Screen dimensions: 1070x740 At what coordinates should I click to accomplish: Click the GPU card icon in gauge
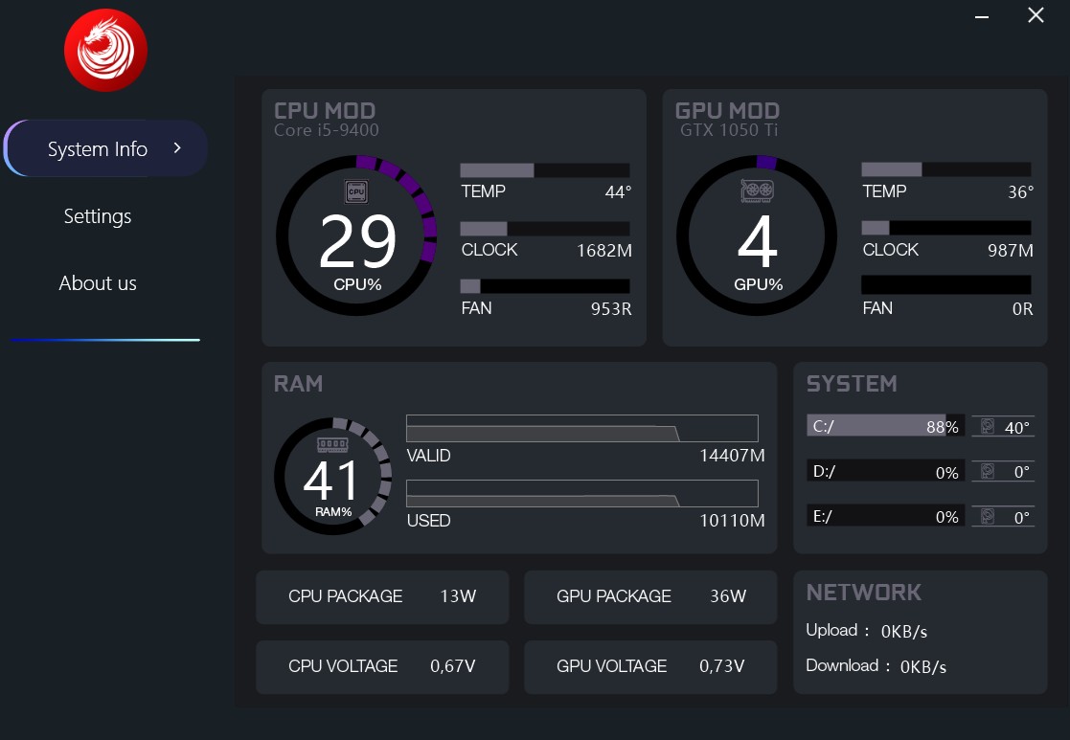(x=757, y=191)
